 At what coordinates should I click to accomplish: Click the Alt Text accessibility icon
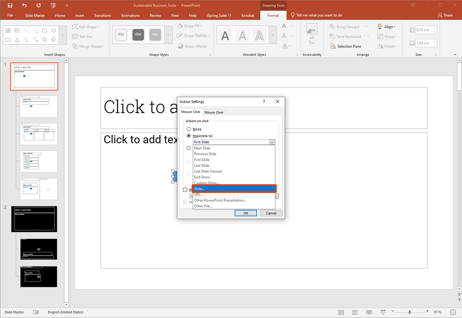point(312,34)
